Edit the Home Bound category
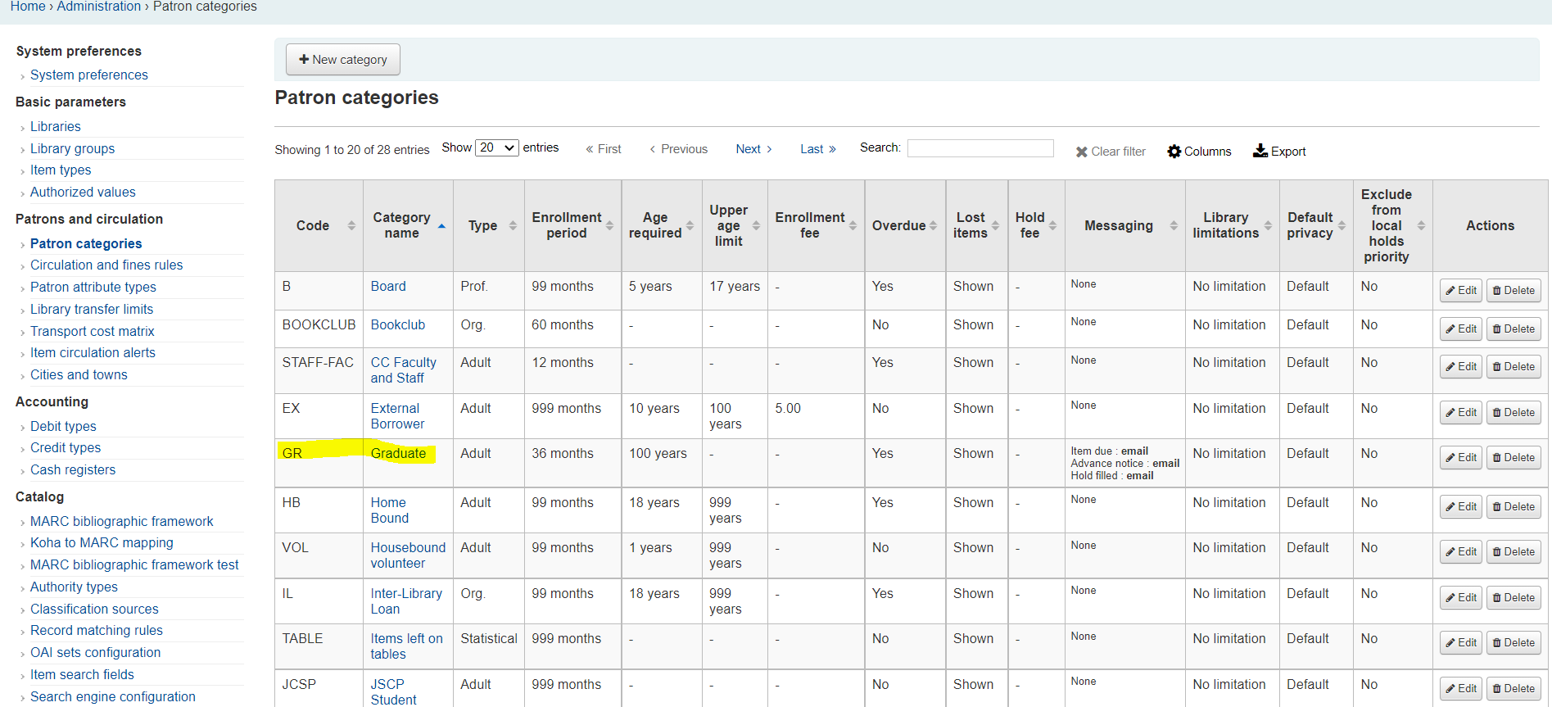Image resolution: width=1552 pixels, height=707 pixels. click(x=1461, y=507)
